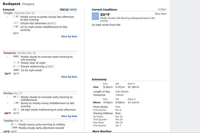Select the Met.no forecast source tab

click(64, 10)
